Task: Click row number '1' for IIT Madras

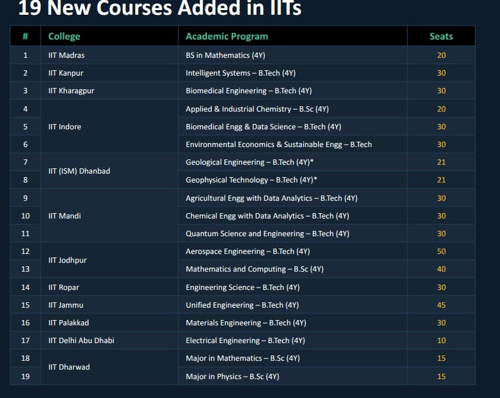Action: (25, 55)
